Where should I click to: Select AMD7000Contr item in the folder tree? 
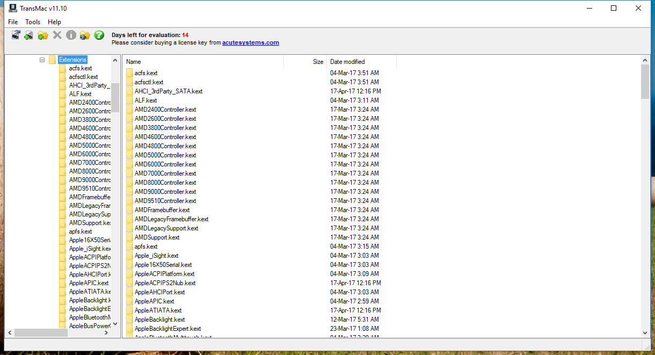90,163
